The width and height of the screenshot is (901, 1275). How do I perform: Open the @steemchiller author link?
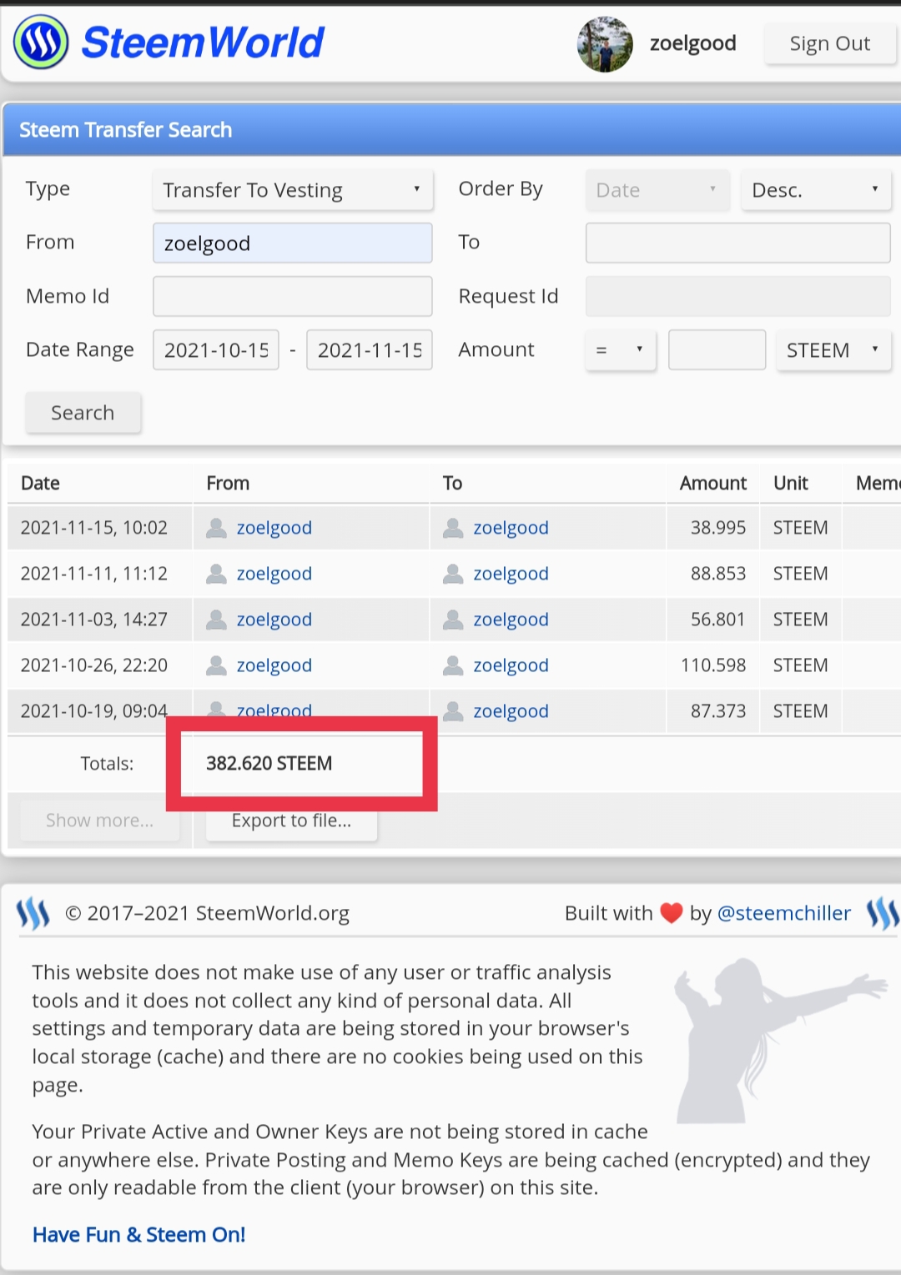click(x=784, y=913)
